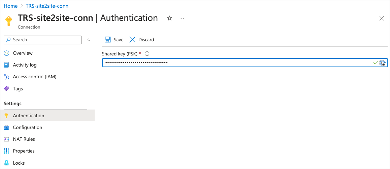This screenshot has width=390, height=169.
Task: Open the Properties page
Action: 24,151
